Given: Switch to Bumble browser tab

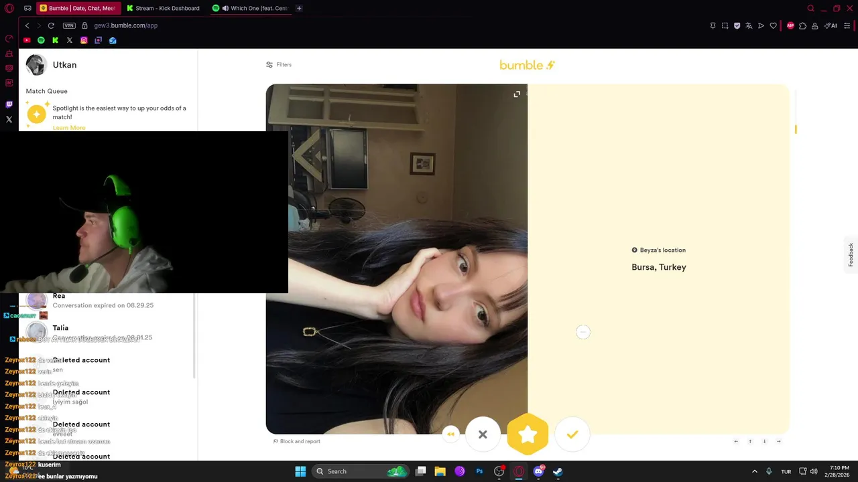Looking at the screenshot, I should 77,8.
